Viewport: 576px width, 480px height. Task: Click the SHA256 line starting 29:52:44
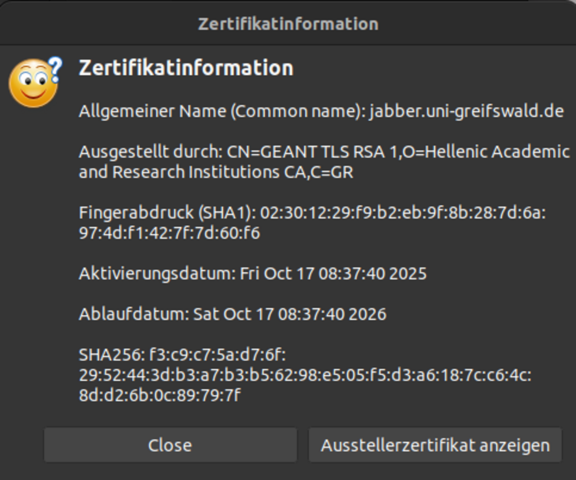click(305, 375)
